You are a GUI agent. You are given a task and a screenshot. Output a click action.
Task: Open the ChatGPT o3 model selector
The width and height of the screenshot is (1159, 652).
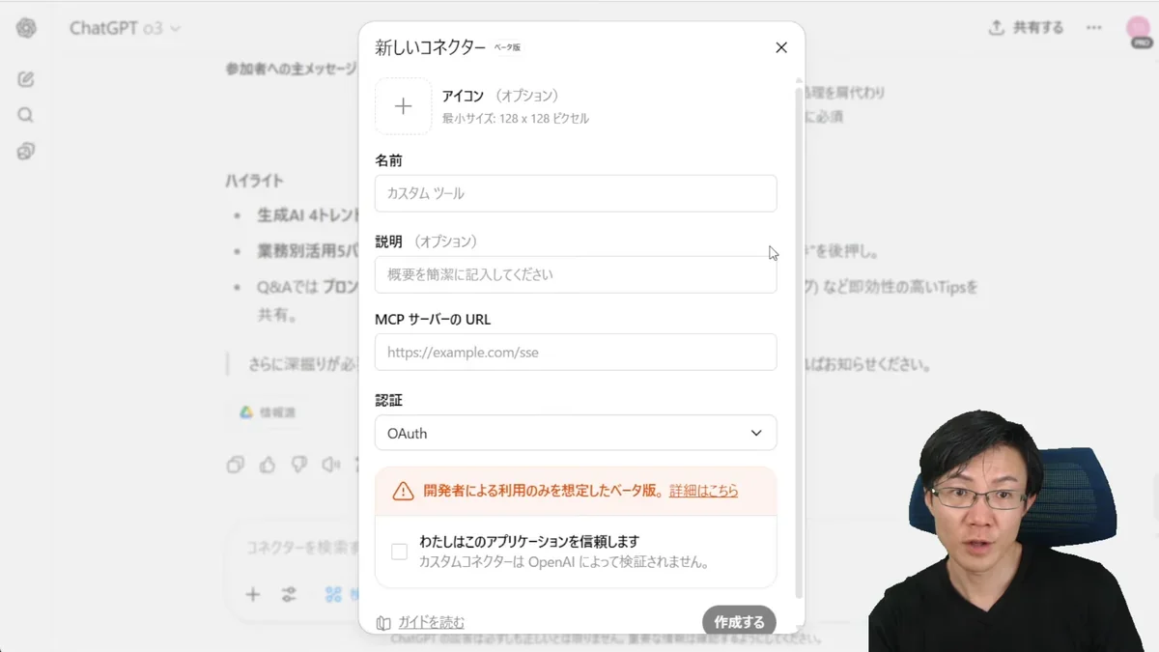(125, 28)
